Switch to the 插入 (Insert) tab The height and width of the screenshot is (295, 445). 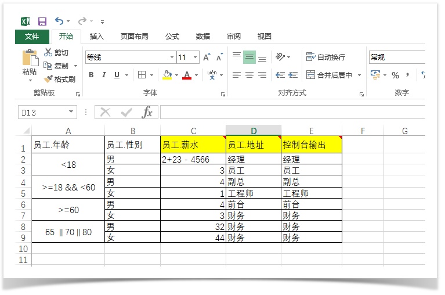97,37
